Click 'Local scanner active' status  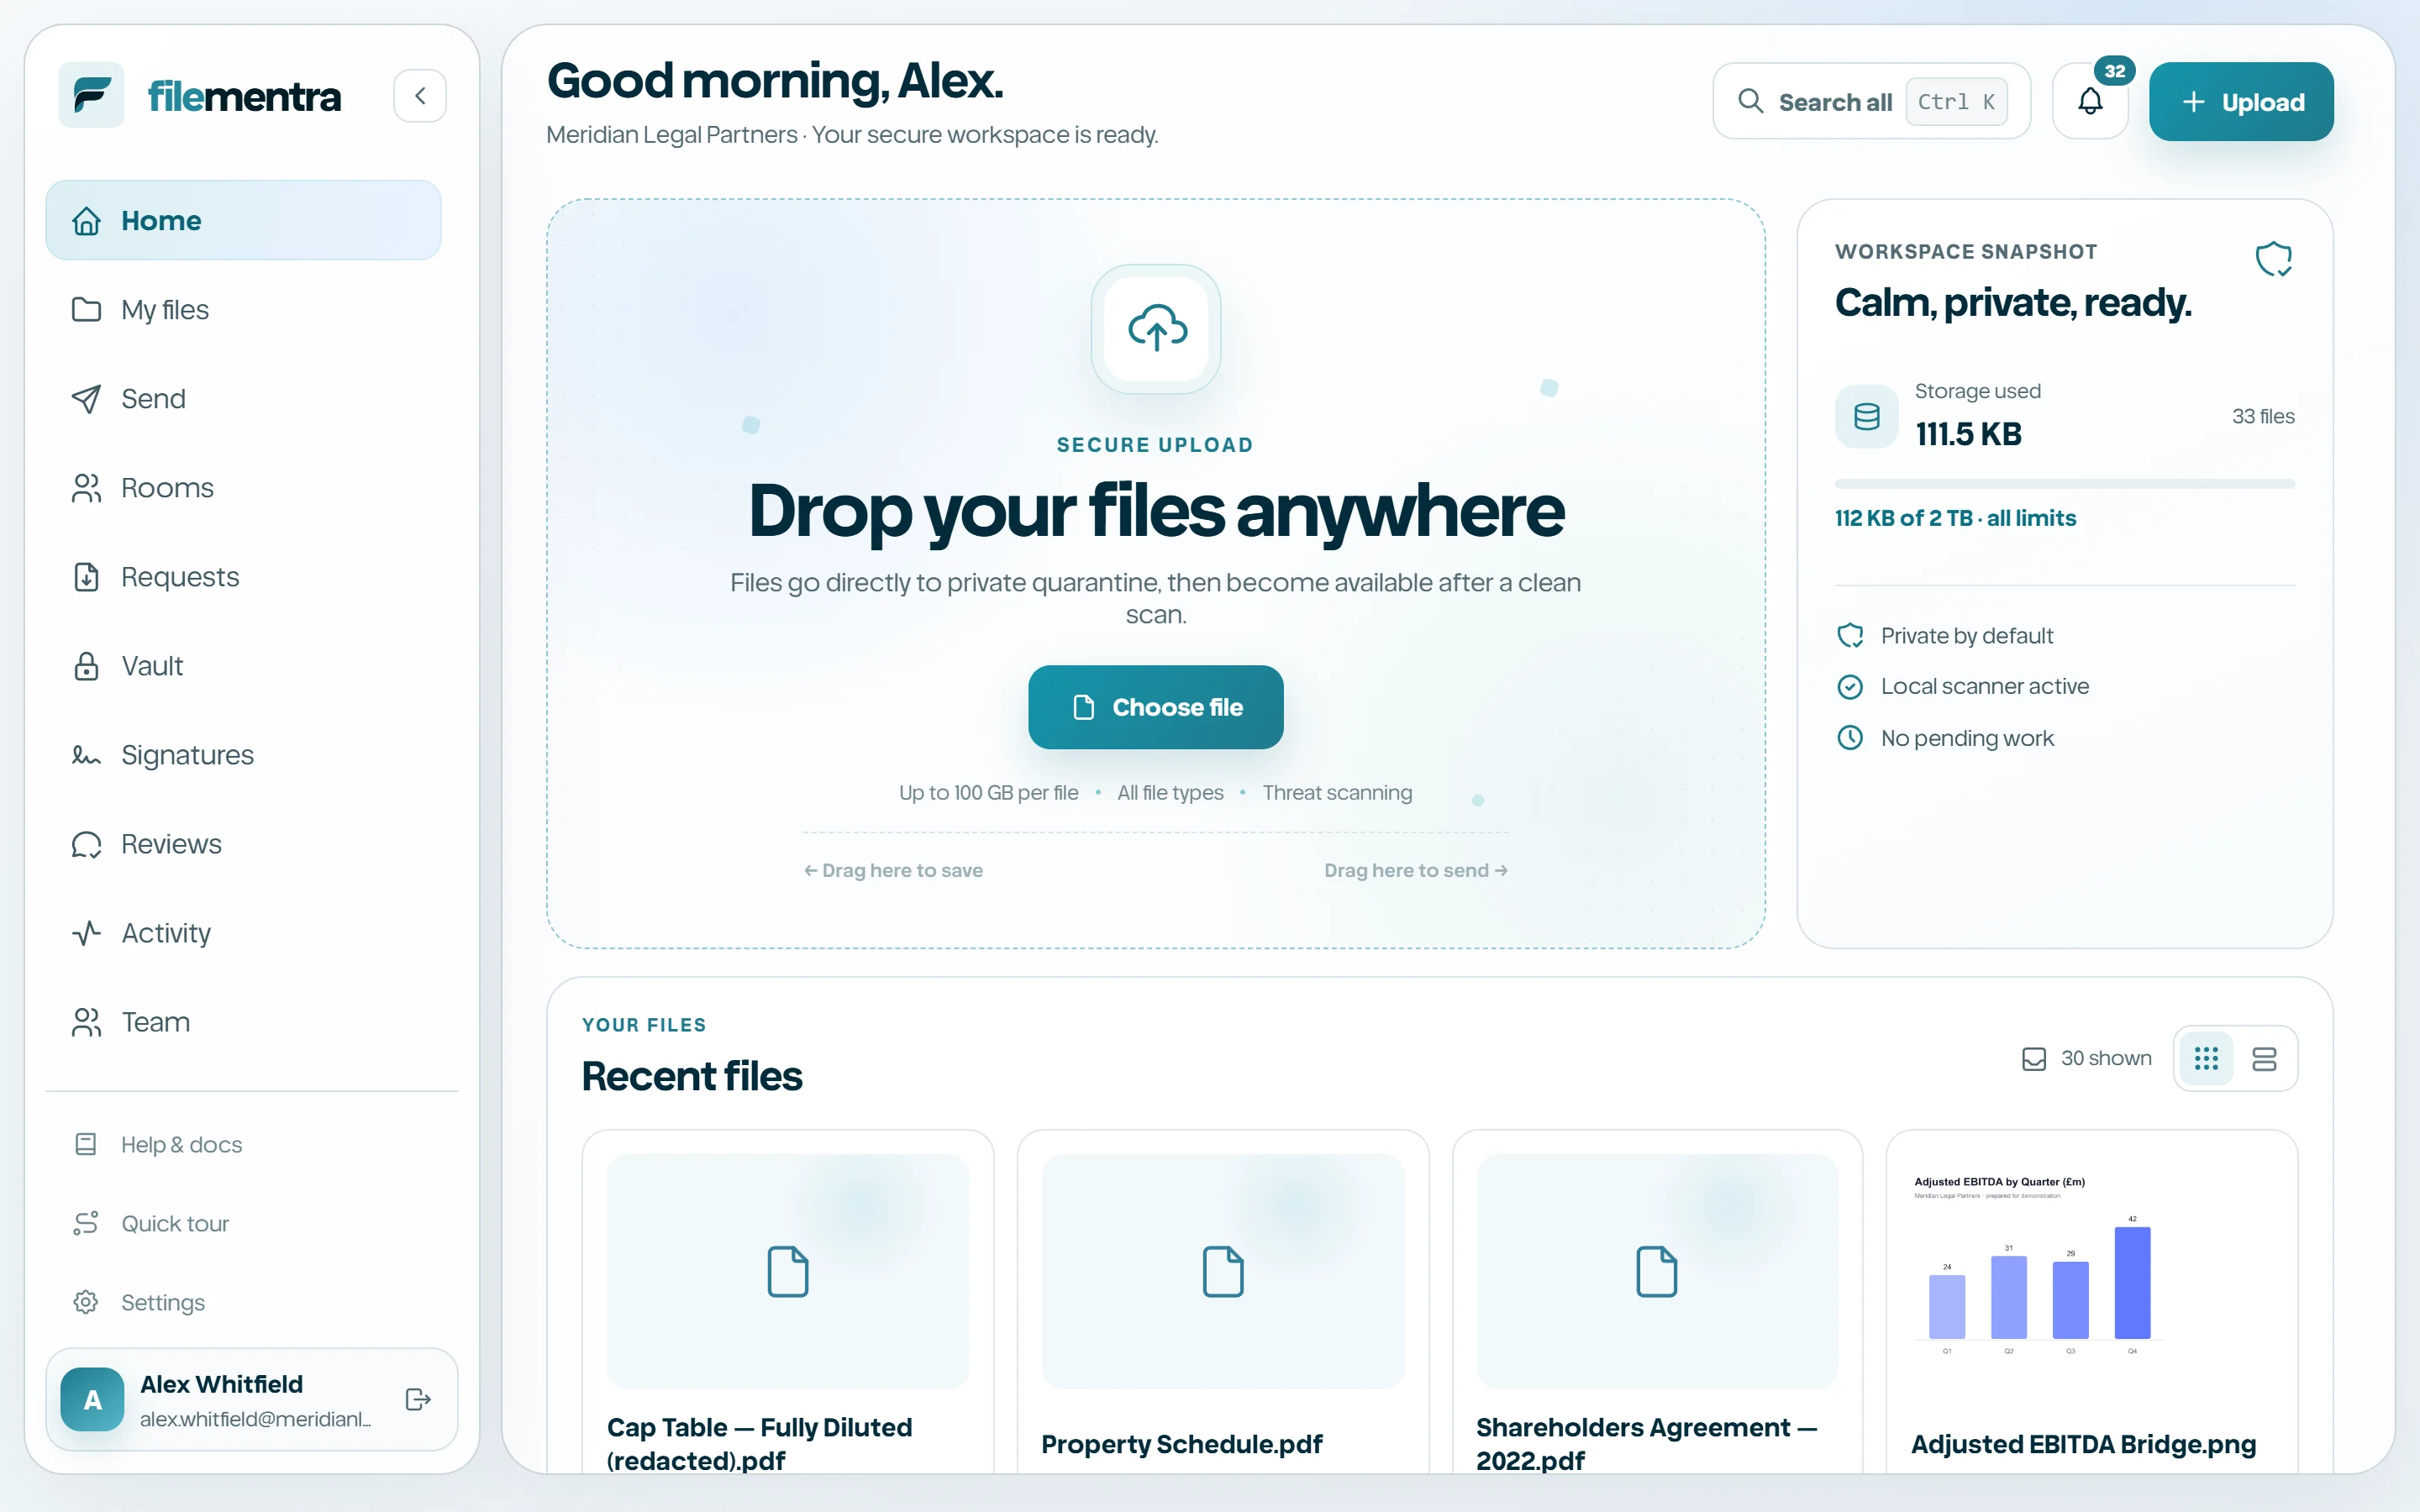1963,686
